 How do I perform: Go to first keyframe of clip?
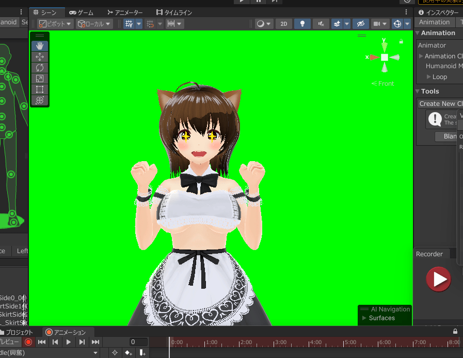coord(42,342)
